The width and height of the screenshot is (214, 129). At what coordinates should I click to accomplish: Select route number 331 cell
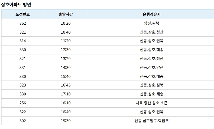[23, 67]
